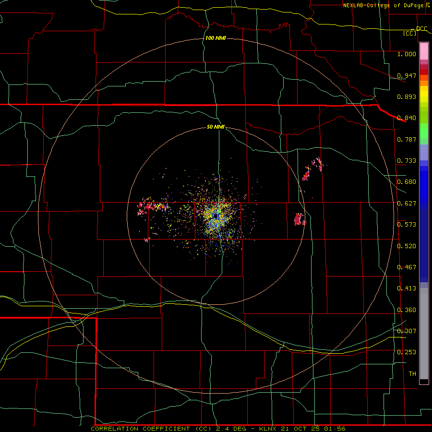Select the 0.627 legend value
This screenshot has width=432, height=432.
click(x=407, y=204)
